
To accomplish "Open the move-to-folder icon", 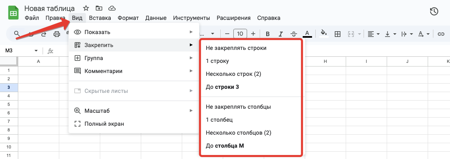I will [99, 9].
